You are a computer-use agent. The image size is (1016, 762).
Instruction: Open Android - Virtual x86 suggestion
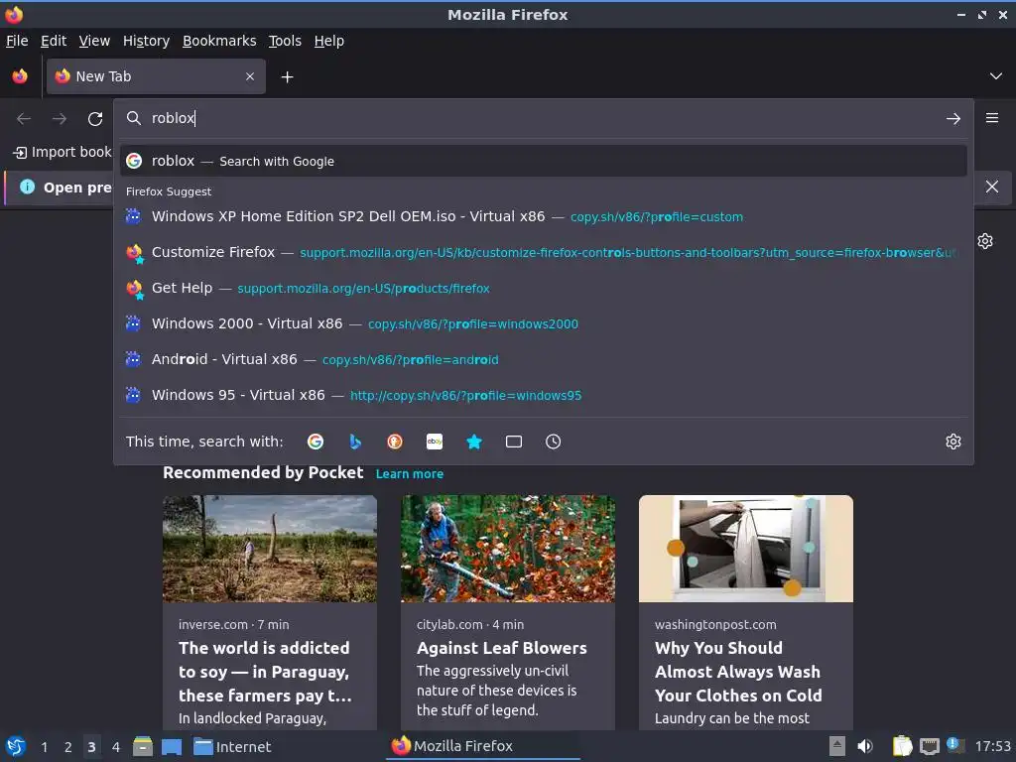(543, 359)
